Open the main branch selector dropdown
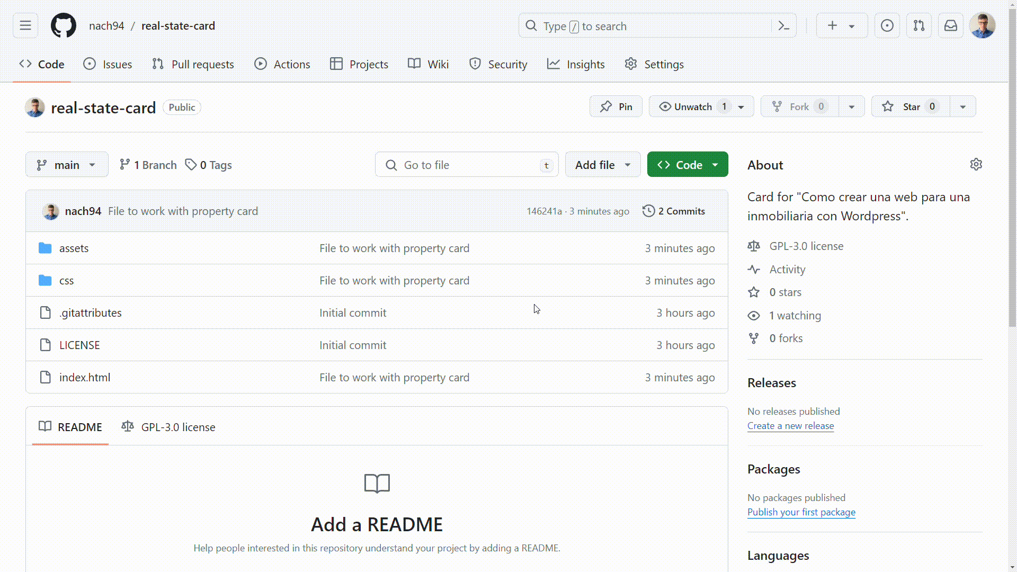This screenshot has width=1017, height=572. pos(67,165)
